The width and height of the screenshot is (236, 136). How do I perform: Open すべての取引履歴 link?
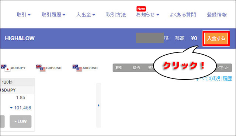[x=214, y=78]
